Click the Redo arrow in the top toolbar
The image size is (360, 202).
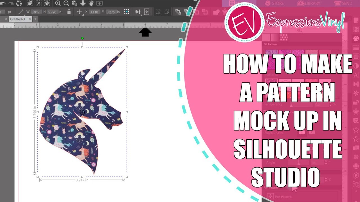point(11,3)
